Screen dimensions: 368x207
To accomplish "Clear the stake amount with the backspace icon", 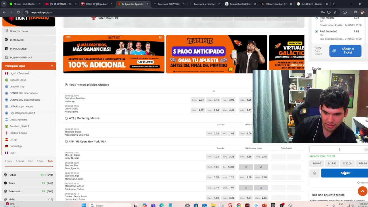I will coord(366,149).
